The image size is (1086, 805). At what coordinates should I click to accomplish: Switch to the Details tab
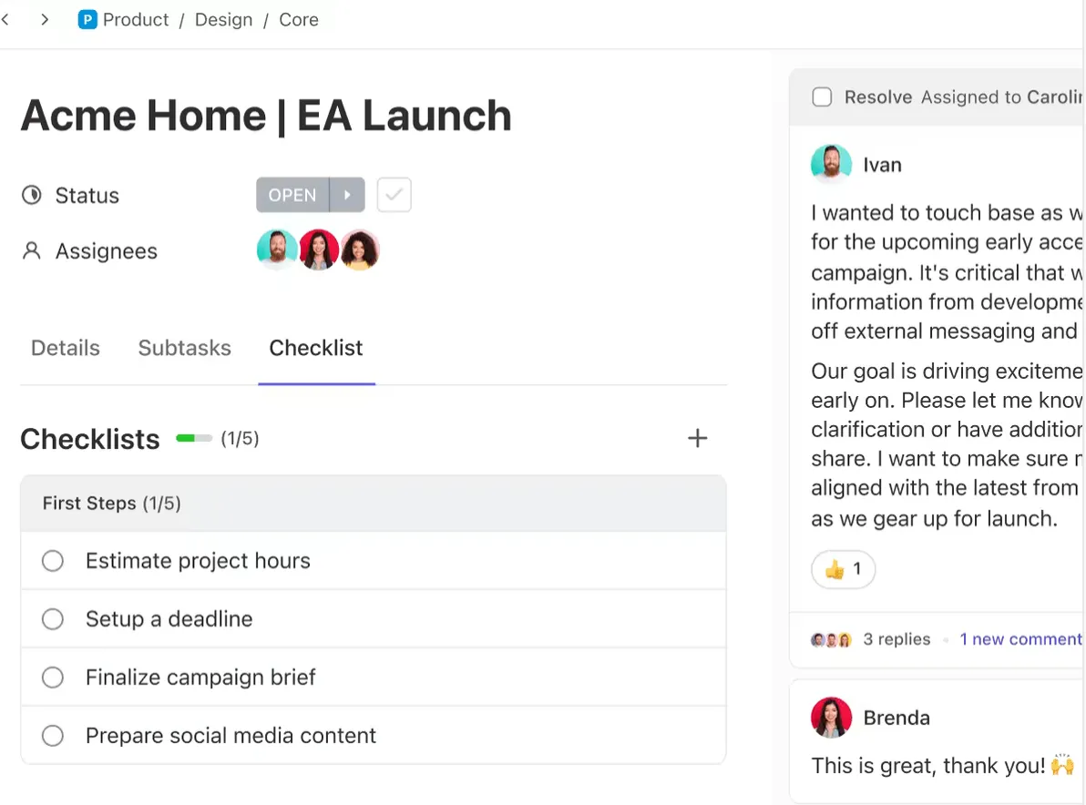(x=66, y=348)
